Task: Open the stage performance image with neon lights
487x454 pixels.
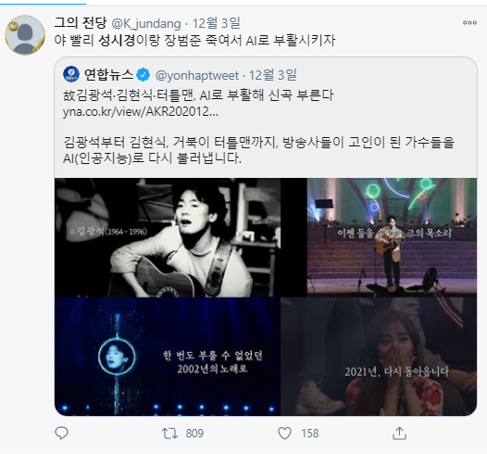Action: [392, 237]
